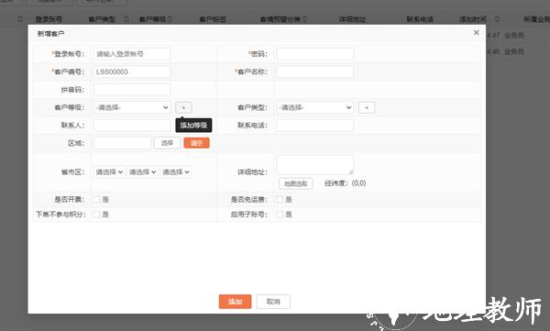Click into the 详细地址 text area

315,165
